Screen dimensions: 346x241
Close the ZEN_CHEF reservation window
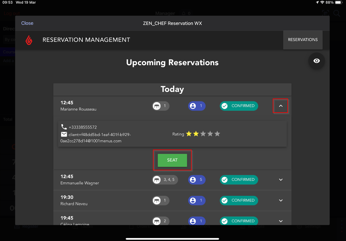coord(27,23)
